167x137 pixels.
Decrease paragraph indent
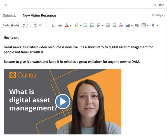click(x=108, y=25)
